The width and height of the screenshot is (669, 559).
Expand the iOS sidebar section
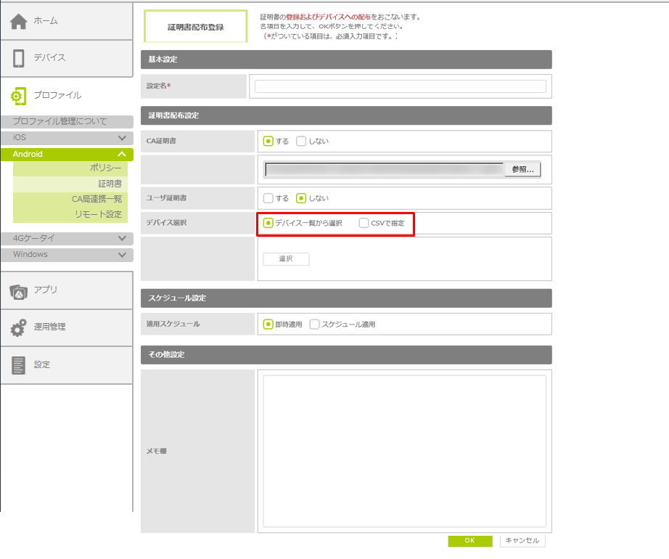click(x=122, y=138)
